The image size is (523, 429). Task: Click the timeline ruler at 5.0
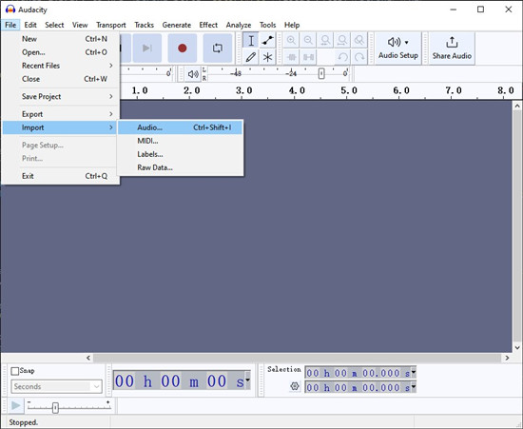coord(349,90)
